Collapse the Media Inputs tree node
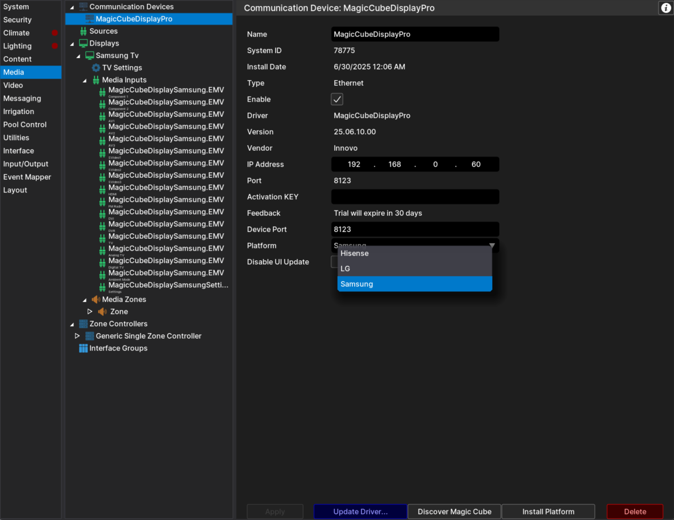 85,80
